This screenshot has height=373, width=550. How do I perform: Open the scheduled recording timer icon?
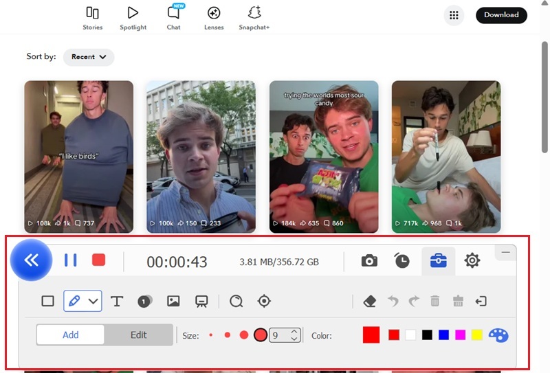click(401, 260)
